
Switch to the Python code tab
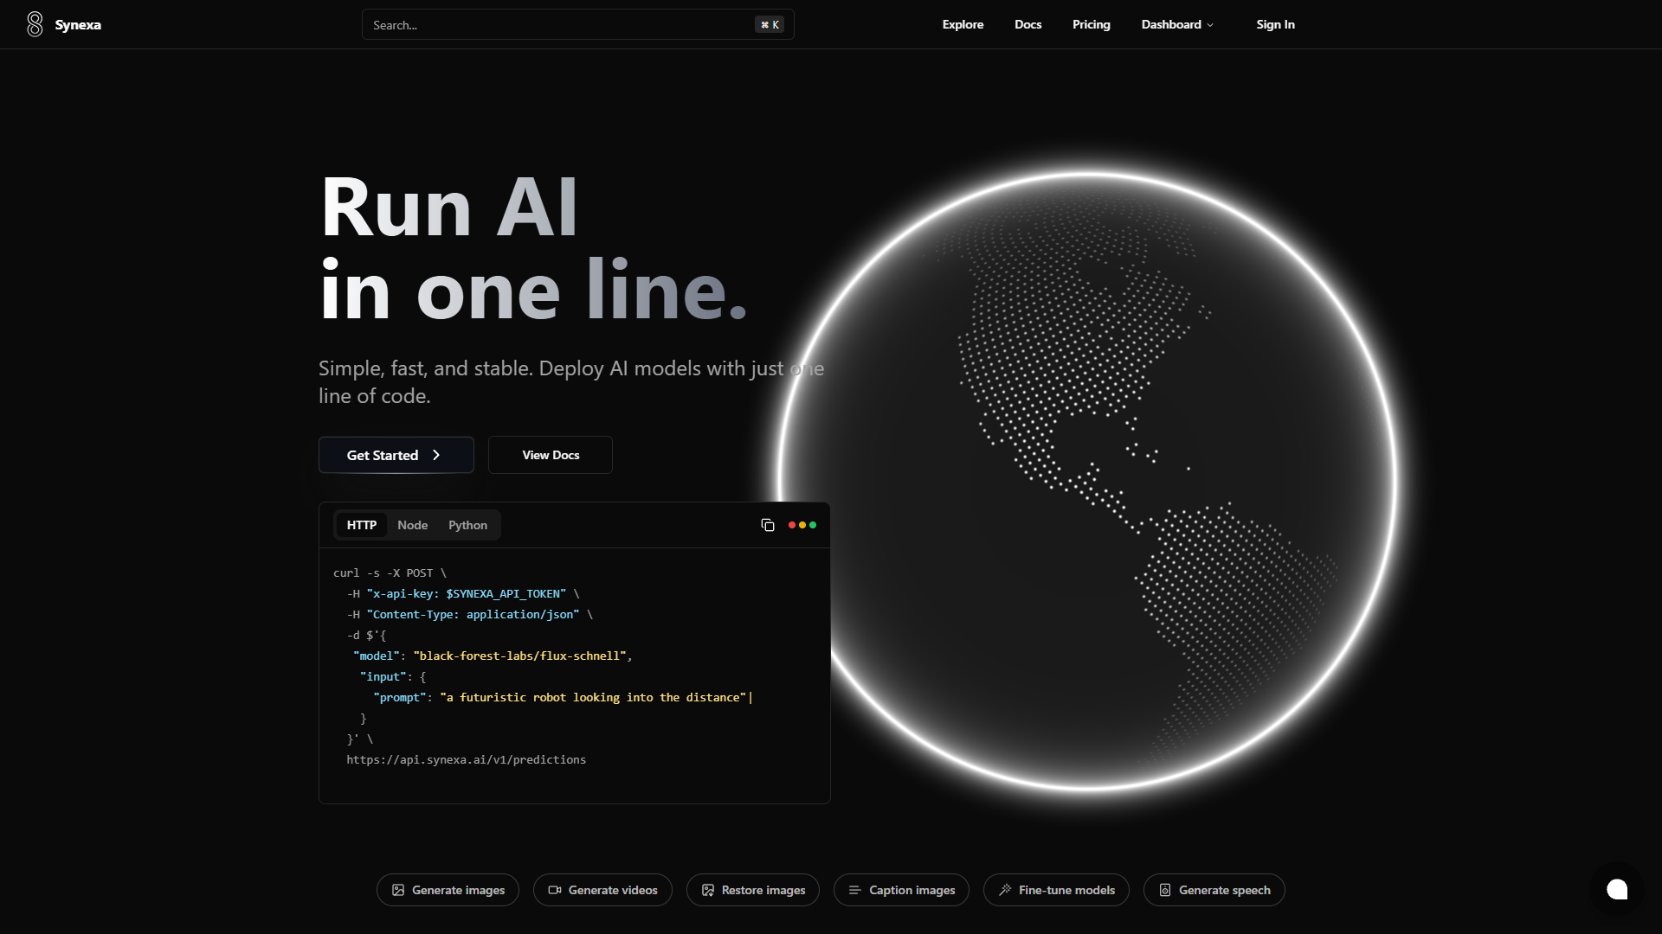[467, 525]
